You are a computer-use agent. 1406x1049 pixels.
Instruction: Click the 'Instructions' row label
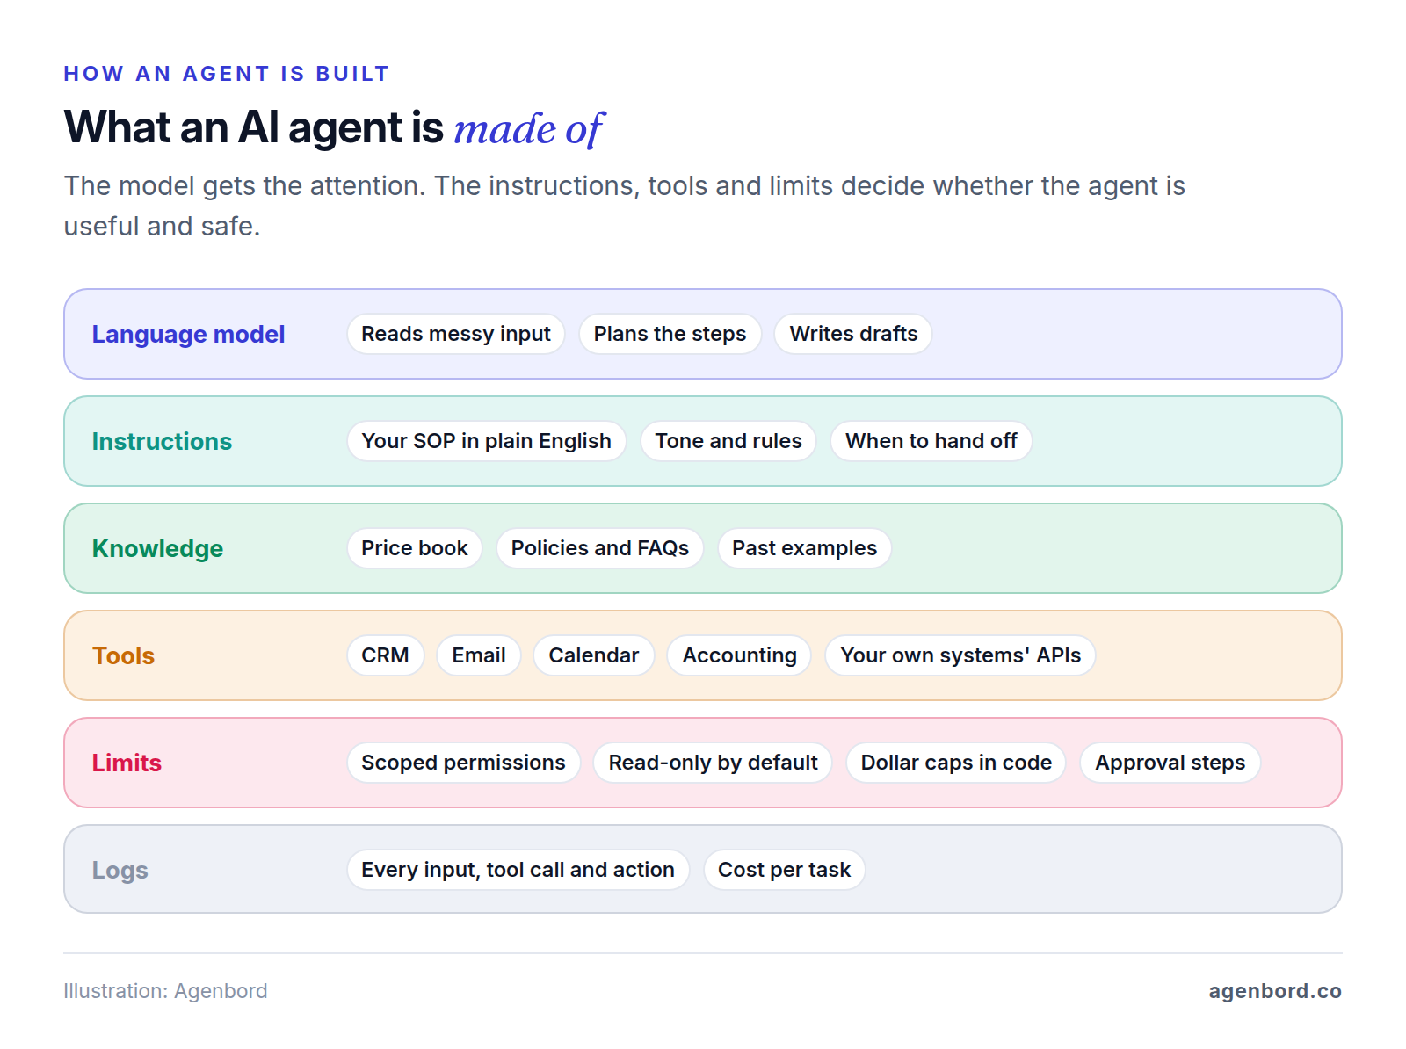pos(162,442)
